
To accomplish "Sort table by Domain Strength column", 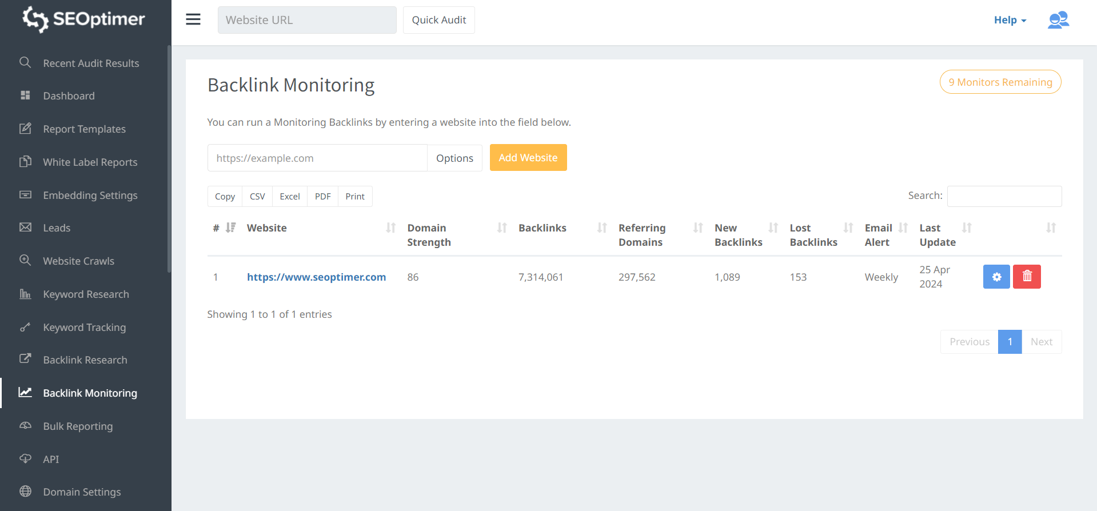I will [x=429, y=235].
